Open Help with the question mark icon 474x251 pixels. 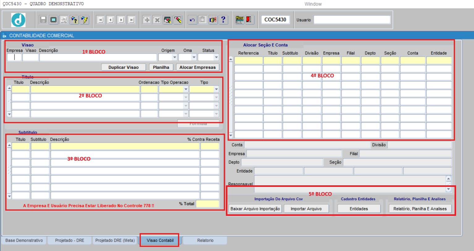coord(223,20)
